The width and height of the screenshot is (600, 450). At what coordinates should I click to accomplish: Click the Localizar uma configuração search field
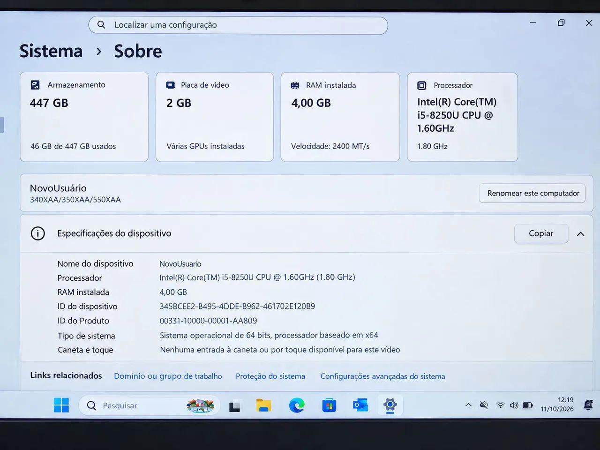(238, 25)
